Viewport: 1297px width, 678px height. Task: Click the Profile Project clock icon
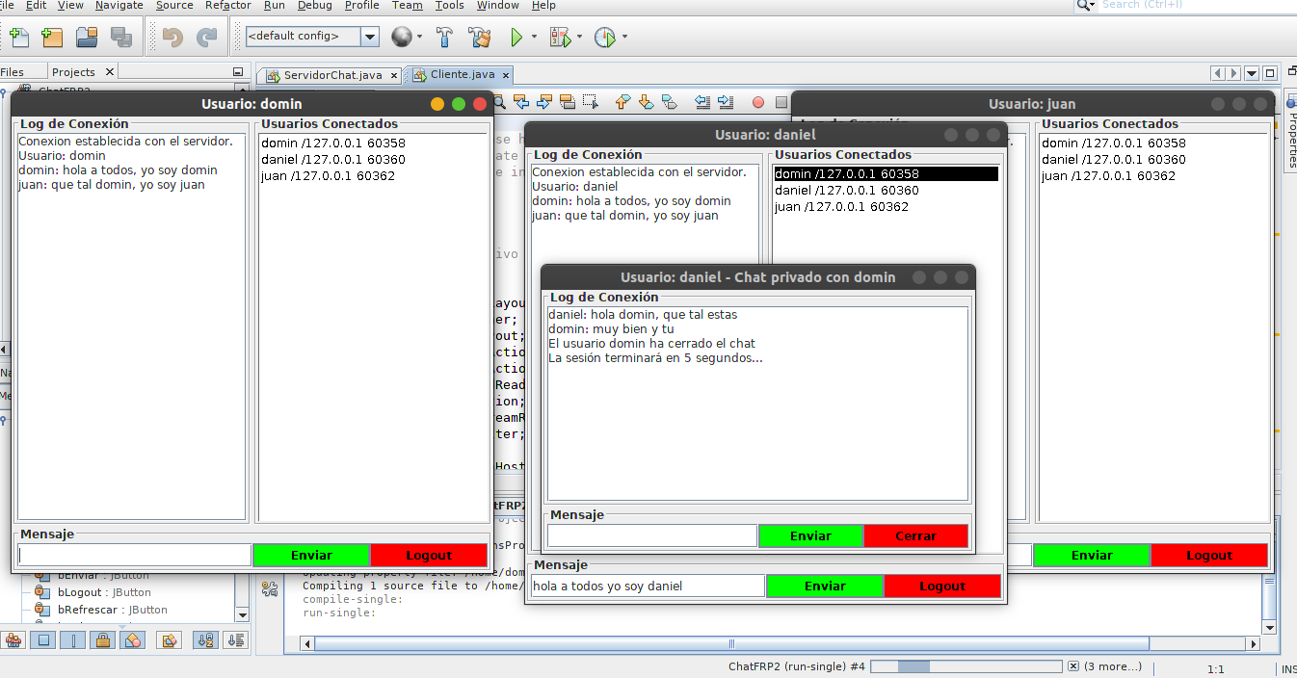point(604,38)
